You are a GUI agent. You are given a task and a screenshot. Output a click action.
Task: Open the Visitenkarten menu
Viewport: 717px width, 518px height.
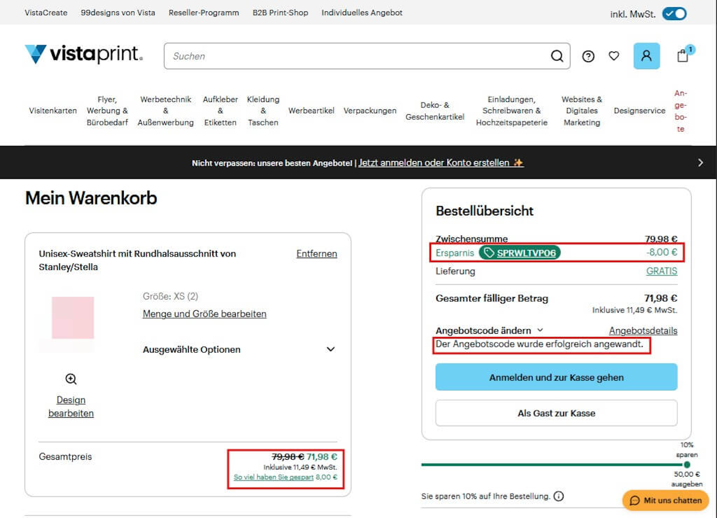pos(53,111)
